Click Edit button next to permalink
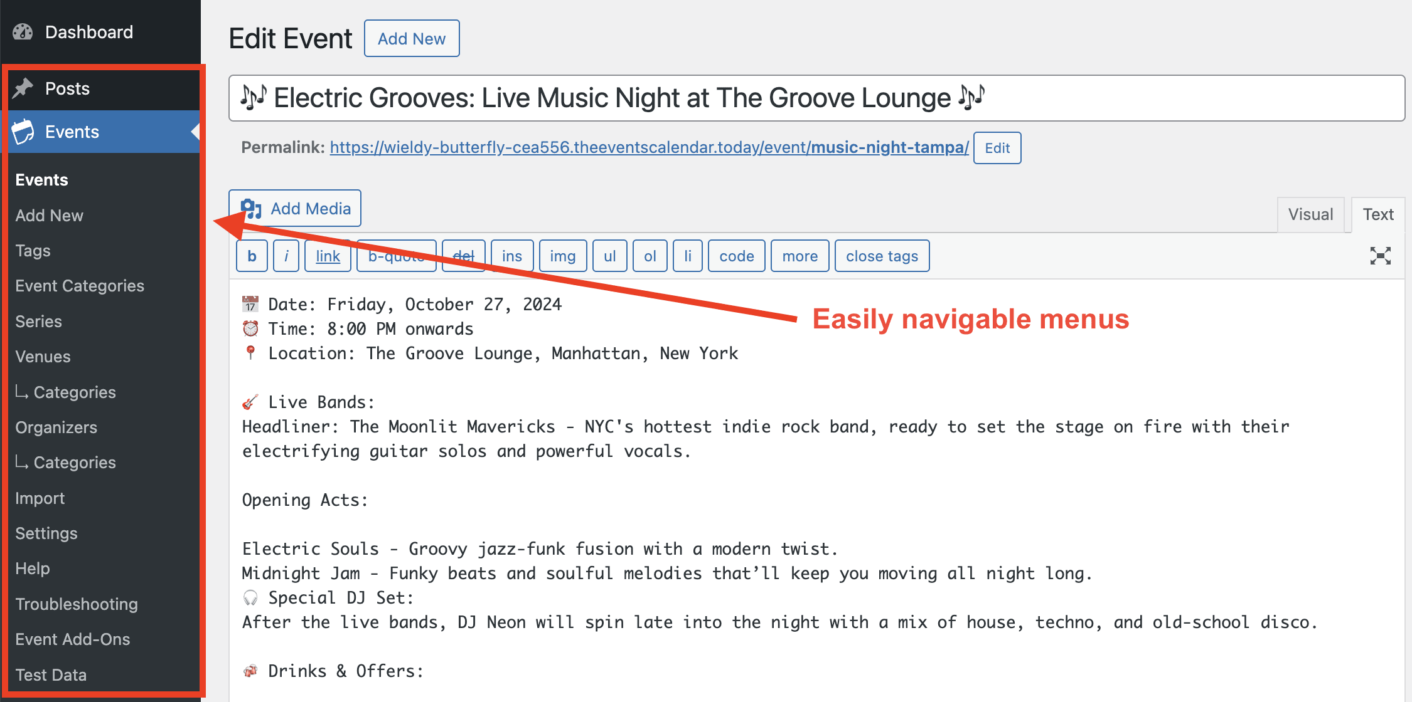This screenshot has width=1412, height=702. 997,148
